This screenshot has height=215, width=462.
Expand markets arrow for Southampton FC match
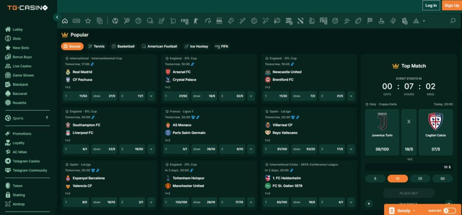[151, 149]
